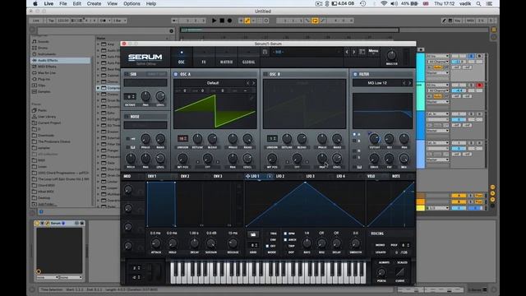The image size is (526, 296).
Task: Toggle the LFO BPM sync checkbox
Action: pos(285,234)
